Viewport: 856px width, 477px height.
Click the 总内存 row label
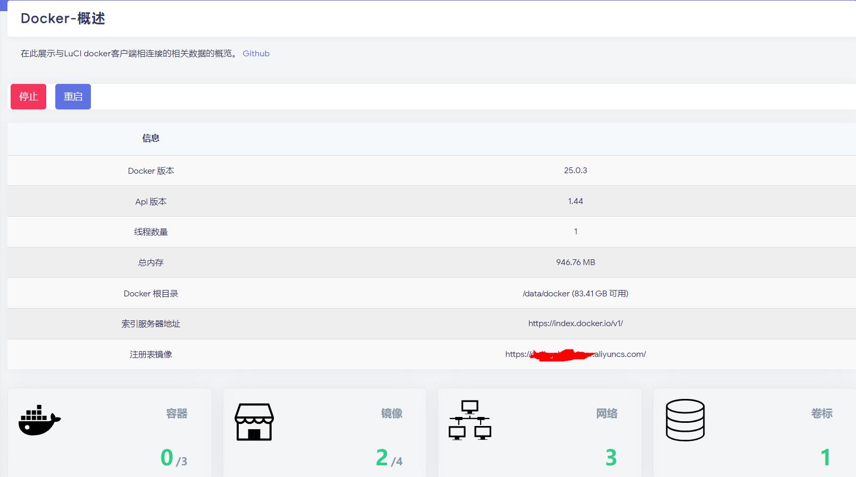coord(151,263)
